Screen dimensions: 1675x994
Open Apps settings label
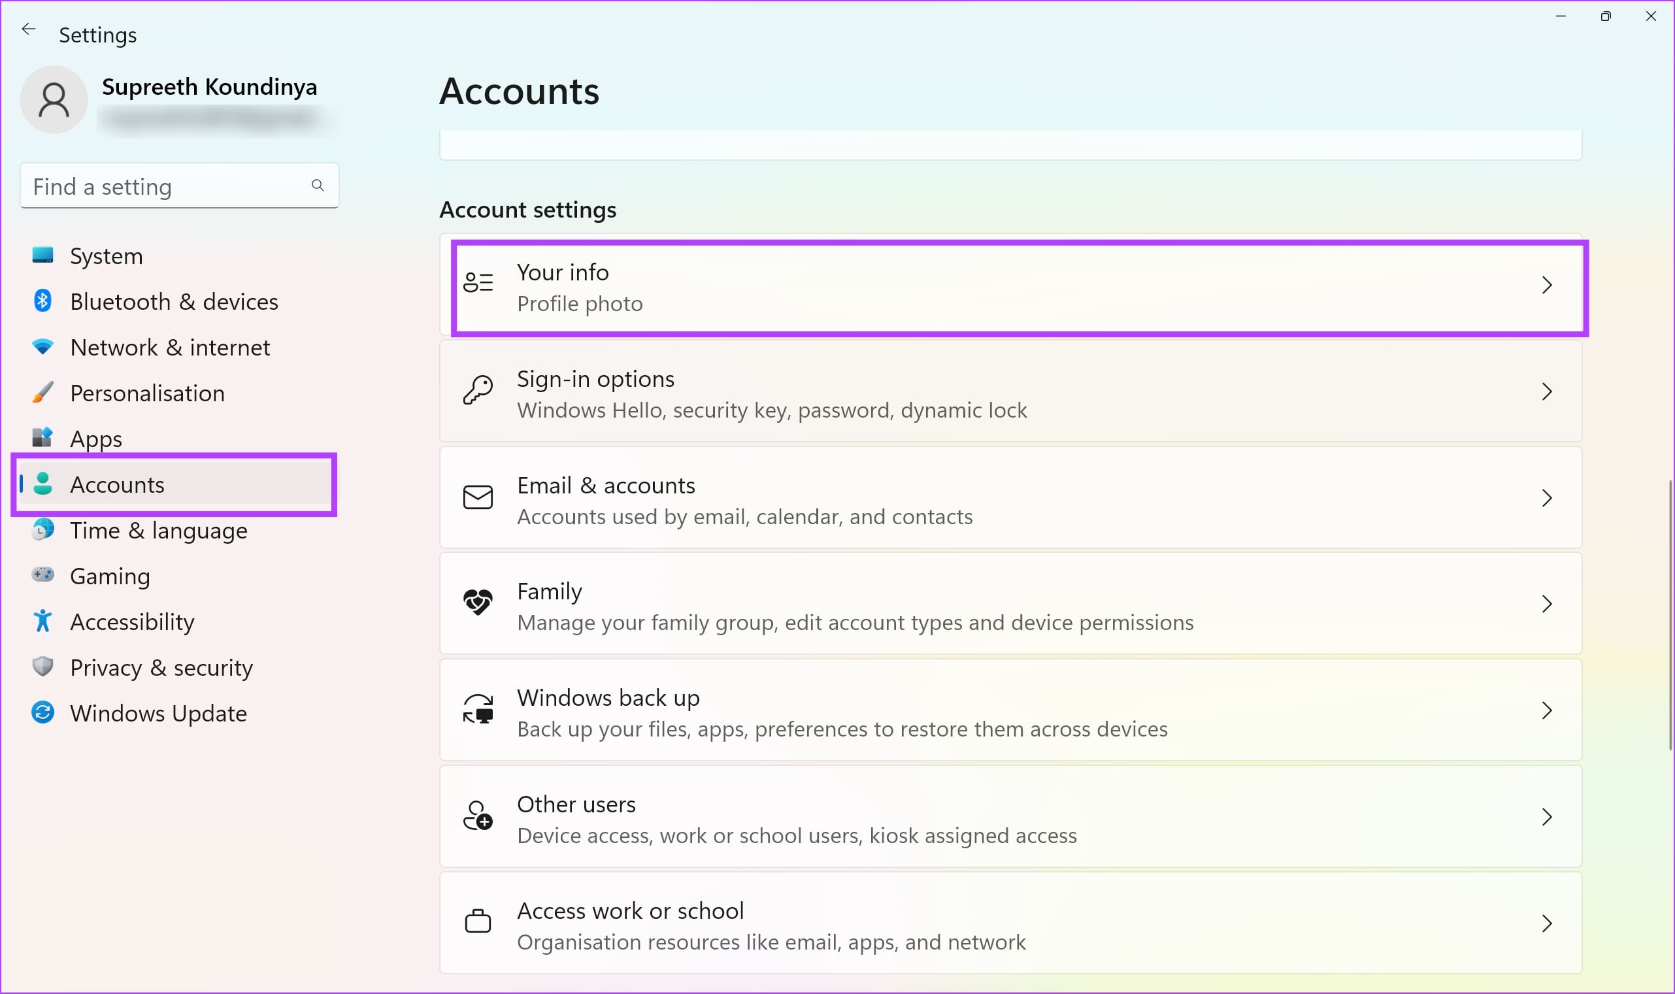[97, 439]
